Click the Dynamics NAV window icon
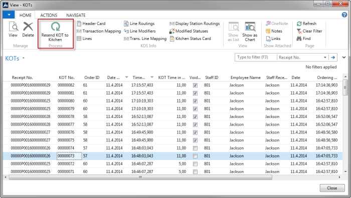Viewport: 351px width, 198px height. click(x=6, y=4)
